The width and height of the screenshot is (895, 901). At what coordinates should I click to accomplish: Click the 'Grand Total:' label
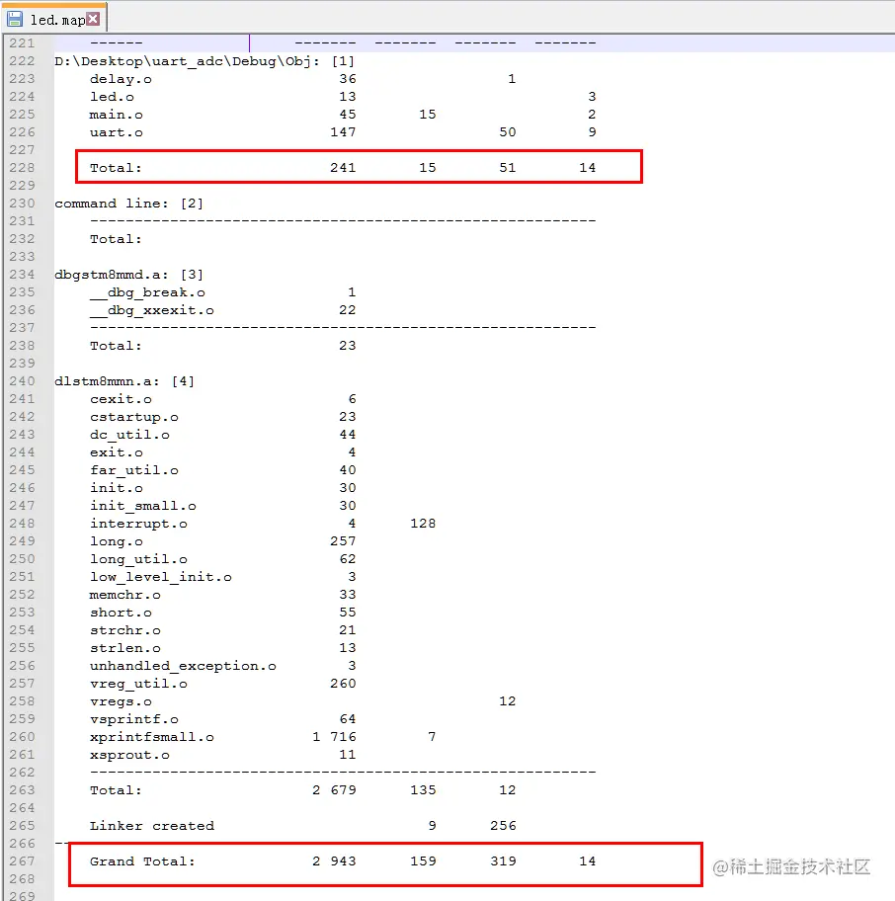pos(142,861)
